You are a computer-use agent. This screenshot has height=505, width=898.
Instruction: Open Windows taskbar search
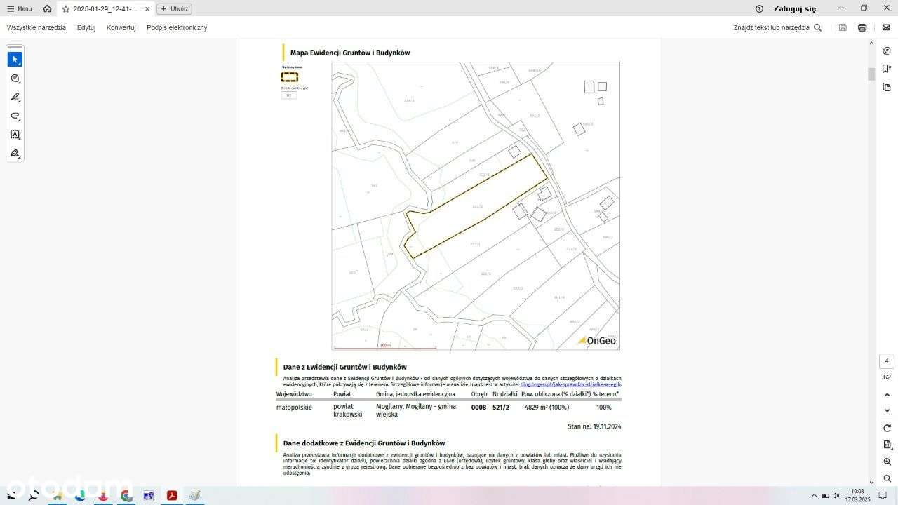pyautogui.click(x=33, y=496)
